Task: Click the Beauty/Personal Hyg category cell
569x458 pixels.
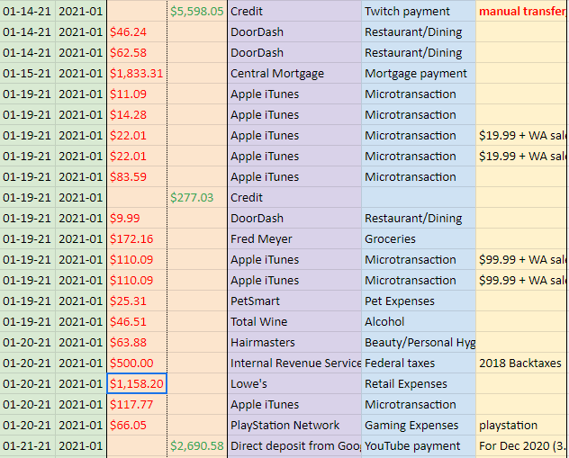Action: coord(419,342)
